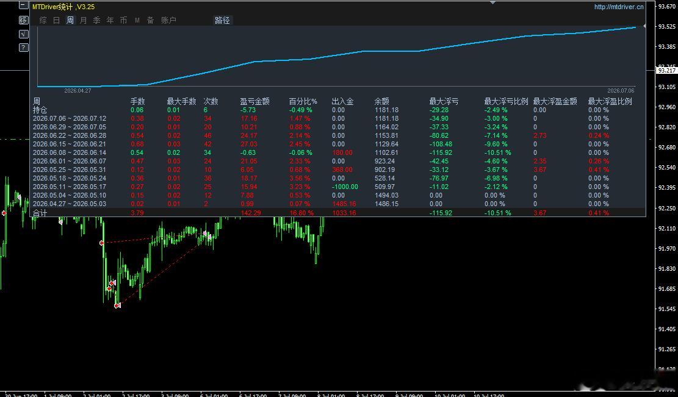Click the 次数 column header
Image resolution: width=678 pixels, height=397 pixels.
(x=211, y=101)
